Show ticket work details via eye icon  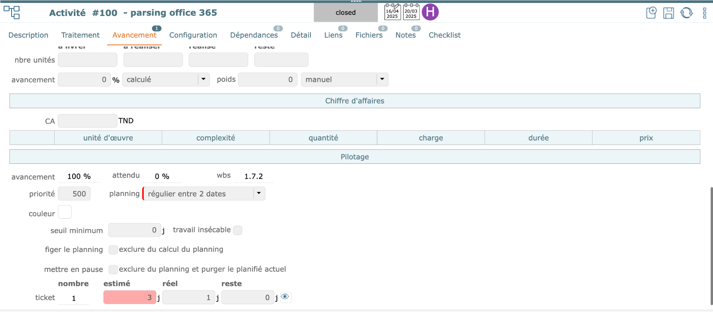(x=285, y=297)
